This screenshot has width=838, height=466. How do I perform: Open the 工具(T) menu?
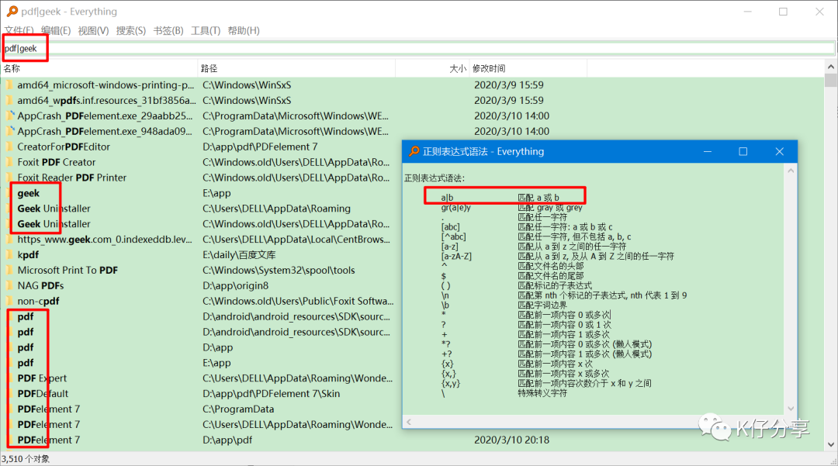coord(206,30)
